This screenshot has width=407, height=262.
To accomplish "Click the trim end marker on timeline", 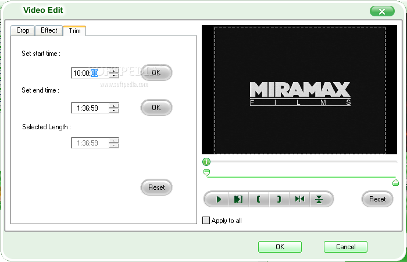I will (x=395, y=182).
